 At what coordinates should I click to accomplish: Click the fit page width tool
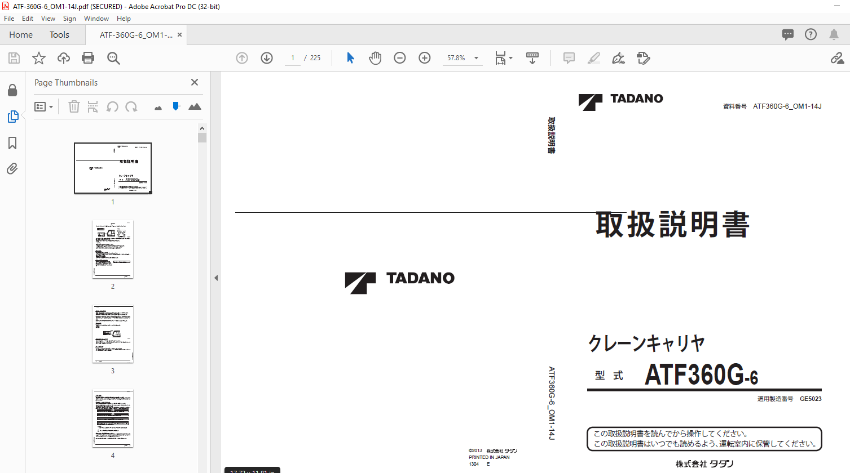pos(500,58)
